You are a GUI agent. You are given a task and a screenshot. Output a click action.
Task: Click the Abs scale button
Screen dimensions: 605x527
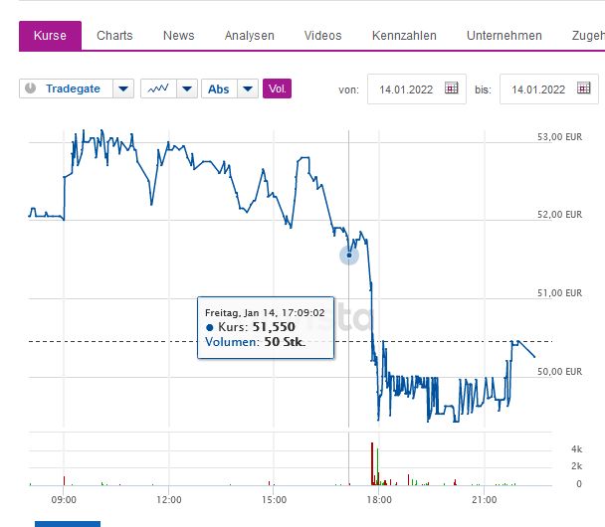[219, 88]
